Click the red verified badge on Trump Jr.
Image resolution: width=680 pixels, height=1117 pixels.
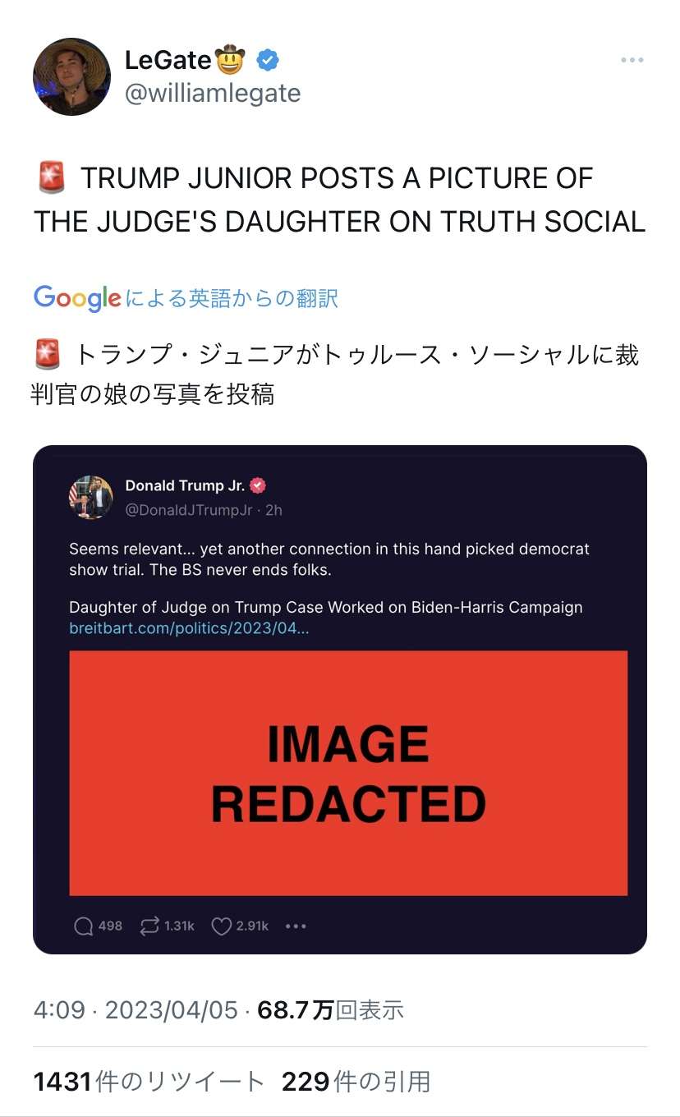tap(258, 485)
